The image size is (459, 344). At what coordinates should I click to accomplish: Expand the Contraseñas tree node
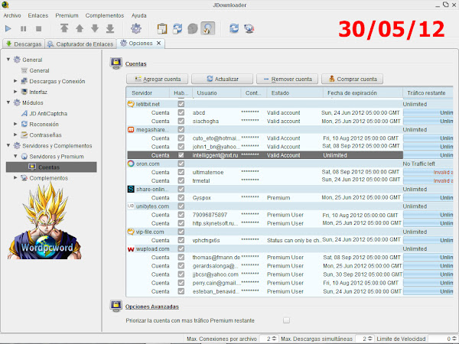tap(15, 135)
